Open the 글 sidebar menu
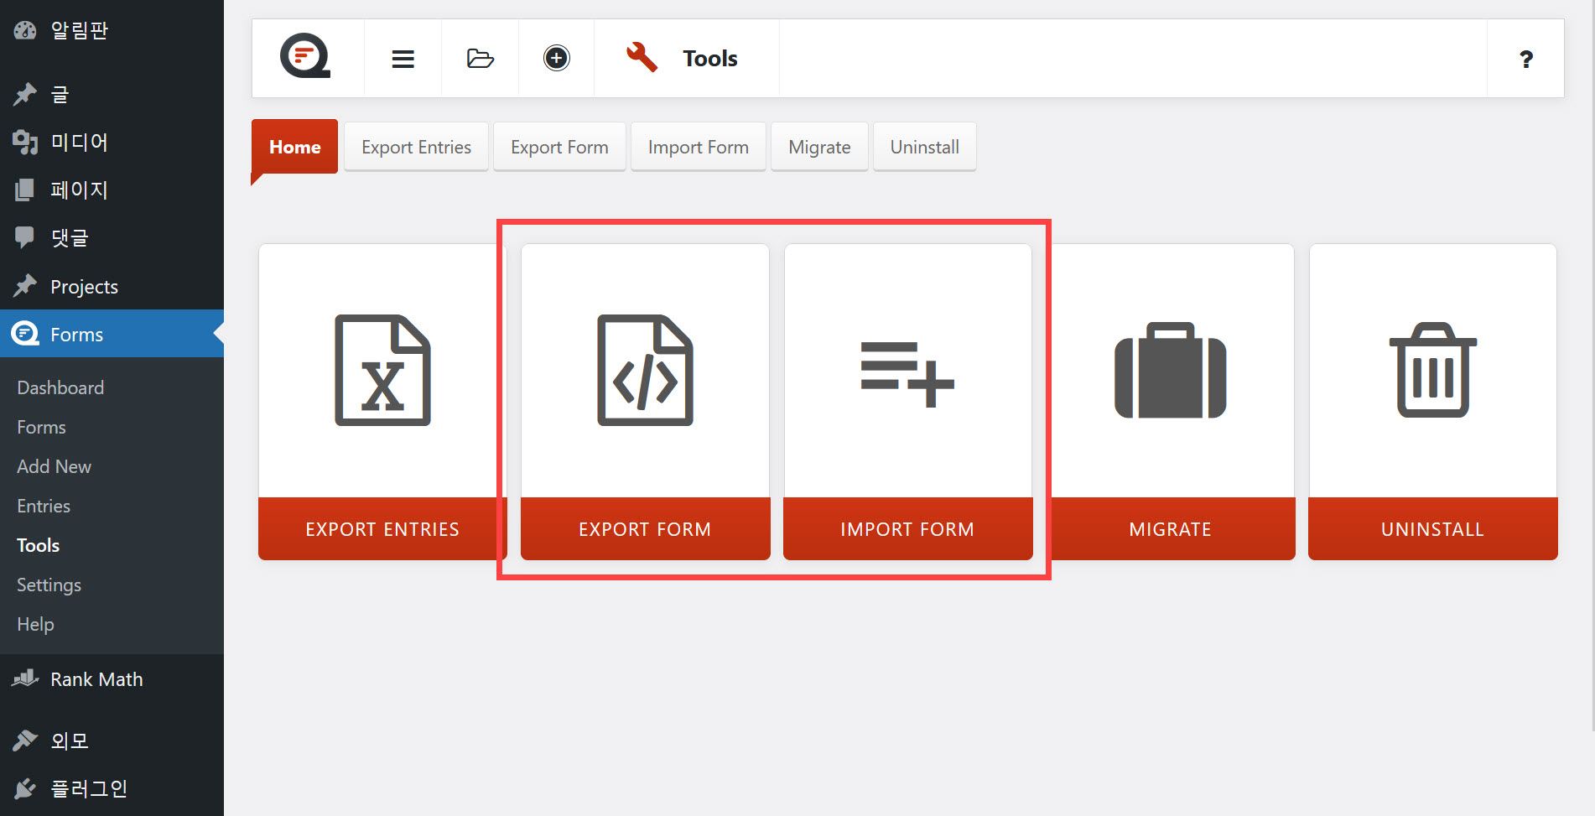The height and width of the screenshot is (816, 1595). (x=112, y=94)
